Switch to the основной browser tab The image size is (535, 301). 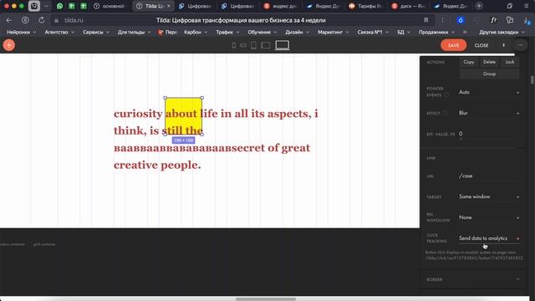110,6
